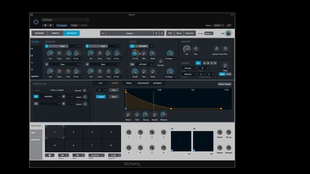
Task: Click Filter 1 Res knob
Action: tap(144, 54)
